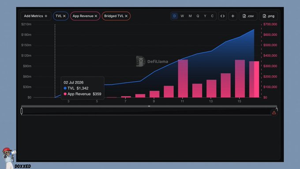The width and height of the screenshot is (300, 169).
Task: Click the plus icon in Add Metrics
Action: tap(46, 16)
